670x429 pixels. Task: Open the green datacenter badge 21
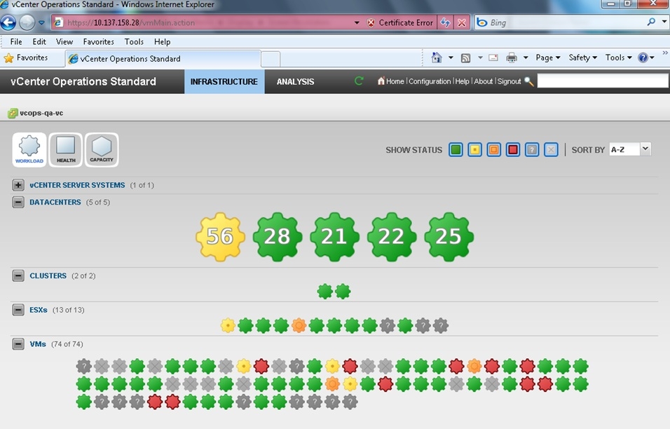334,237
